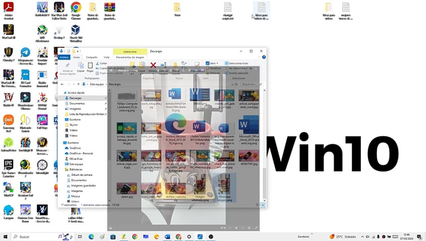Select the acceso_rapido_whatsapp thumbnail

point(127,128)
